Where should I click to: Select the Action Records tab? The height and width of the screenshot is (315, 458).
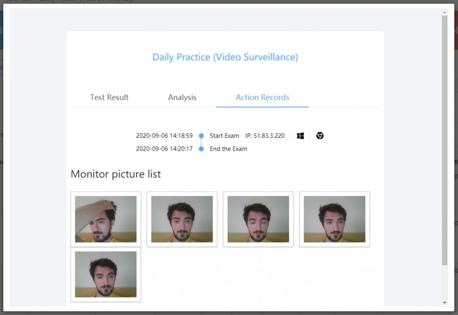(x=263, y=98)
